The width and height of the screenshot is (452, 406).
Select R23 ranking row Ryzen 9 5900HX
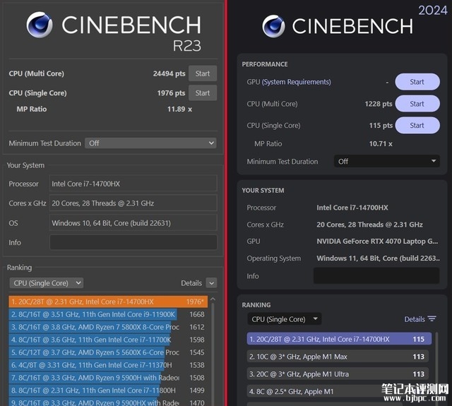click(x=108, y=402)
